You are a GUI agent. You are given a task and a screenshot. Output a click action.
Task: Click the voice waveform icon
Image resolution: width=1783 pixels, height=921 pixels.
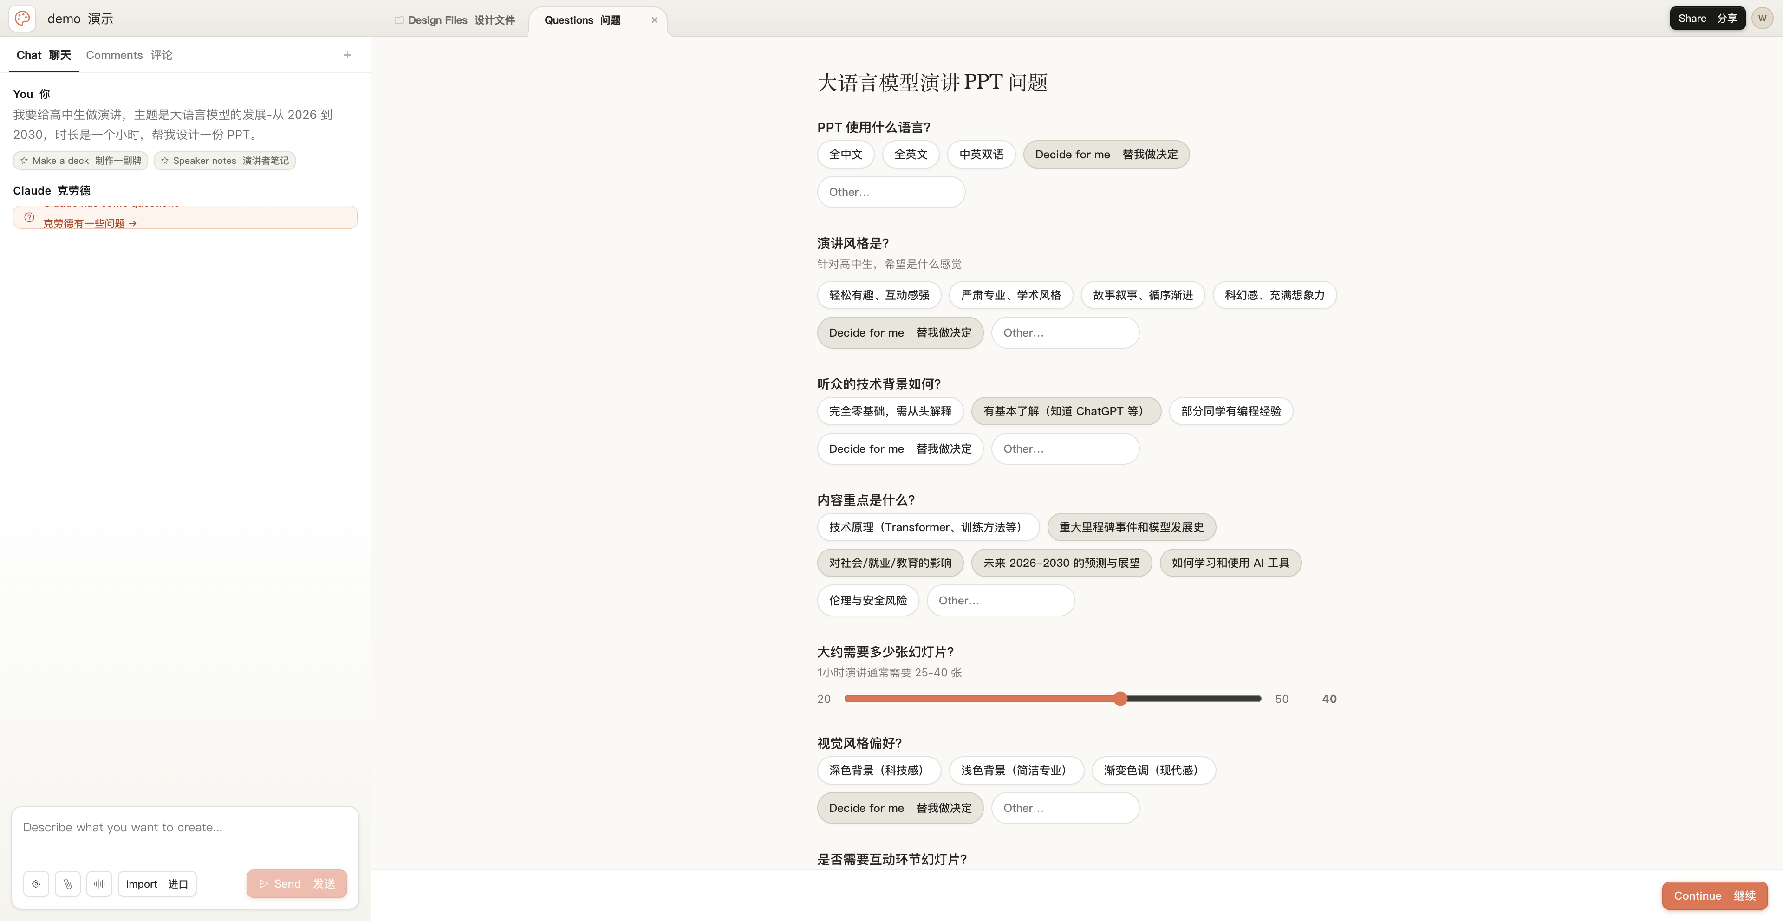tap(100, 884)
